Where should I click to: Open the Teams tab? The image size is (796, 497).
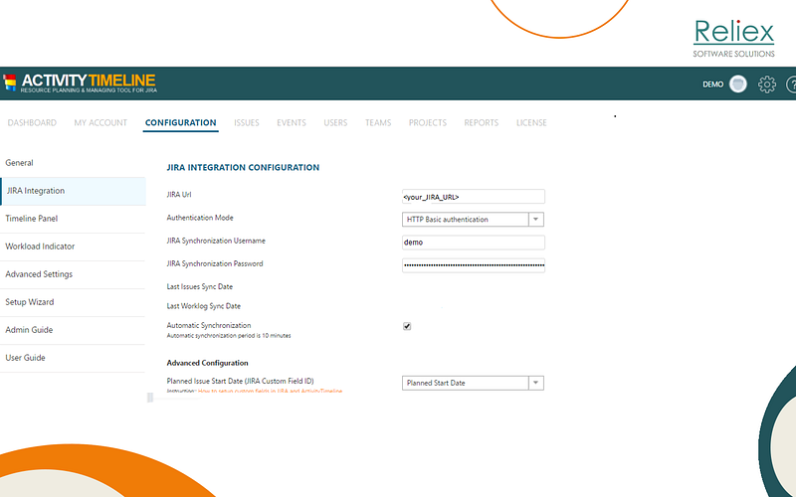pyautogui.click(x=378, y=122)
